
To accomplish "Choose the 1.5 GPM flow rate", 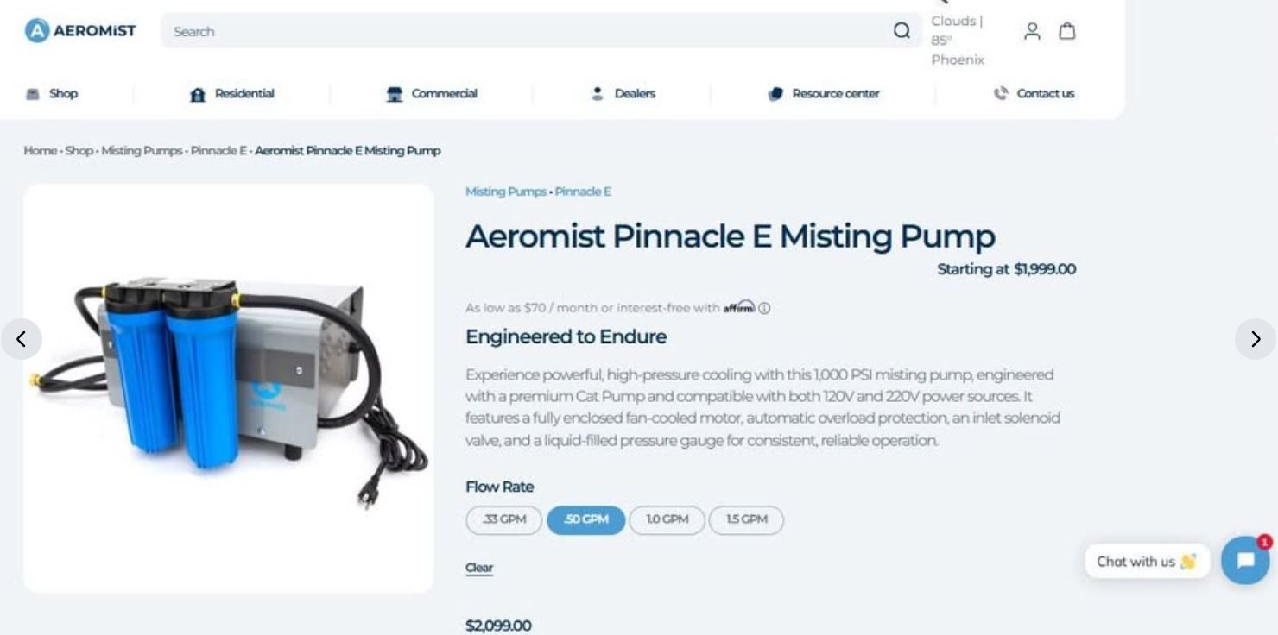I will tap(746, 520).
